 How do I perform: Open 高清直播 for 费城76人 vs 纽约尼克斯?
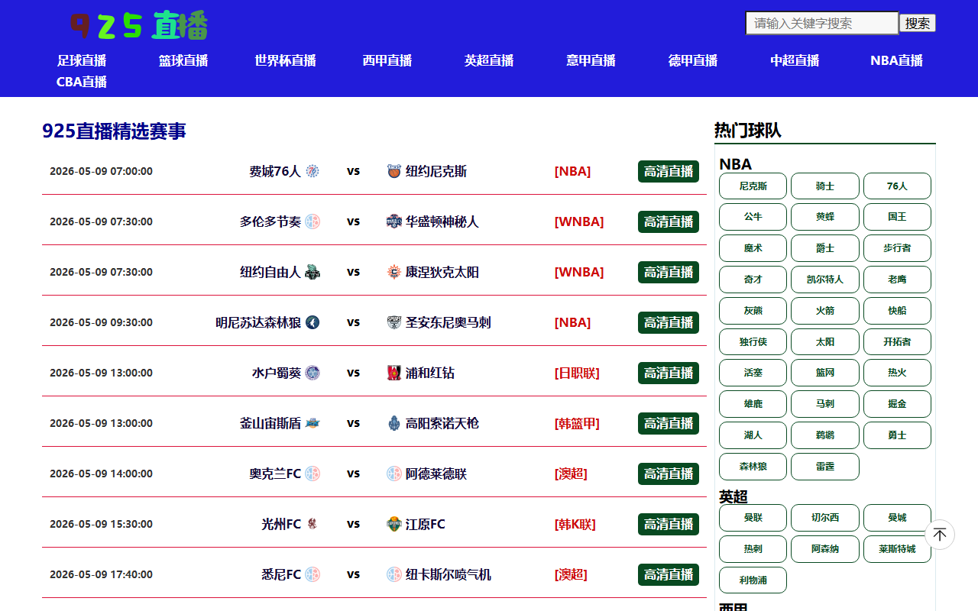point(669,171)
